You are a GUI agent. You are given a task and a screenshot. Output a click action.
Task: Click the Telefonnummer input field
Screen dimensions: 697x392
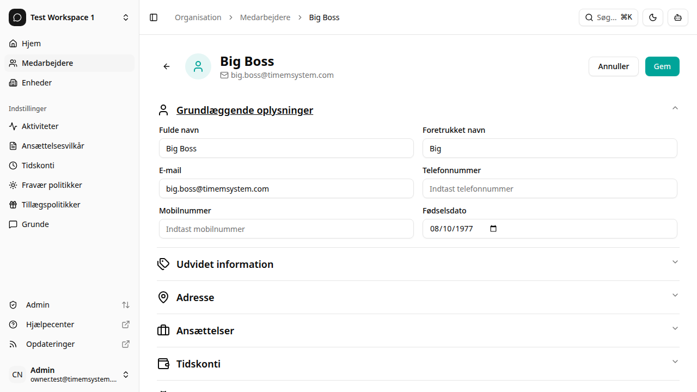click(549, 189)
